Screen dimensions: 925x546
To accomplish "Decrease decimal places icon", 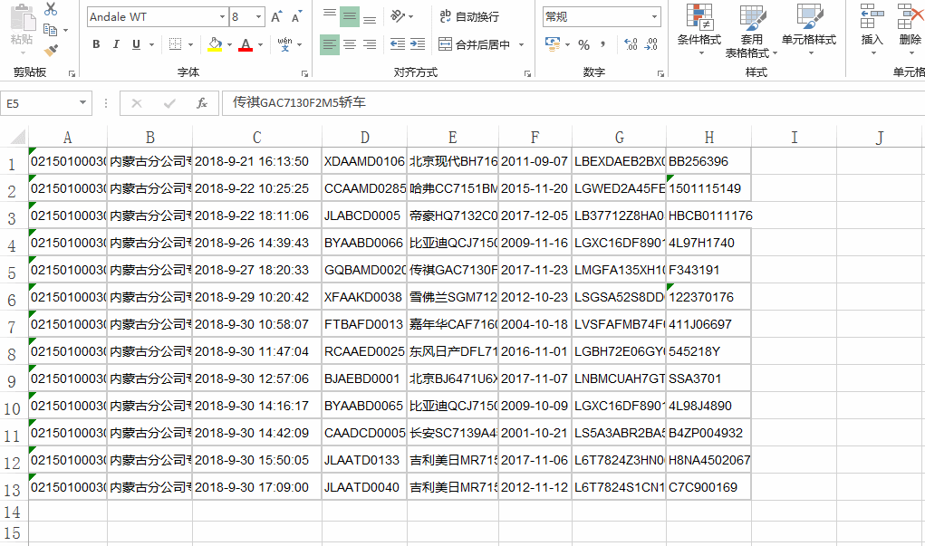I will click(651, 44).
